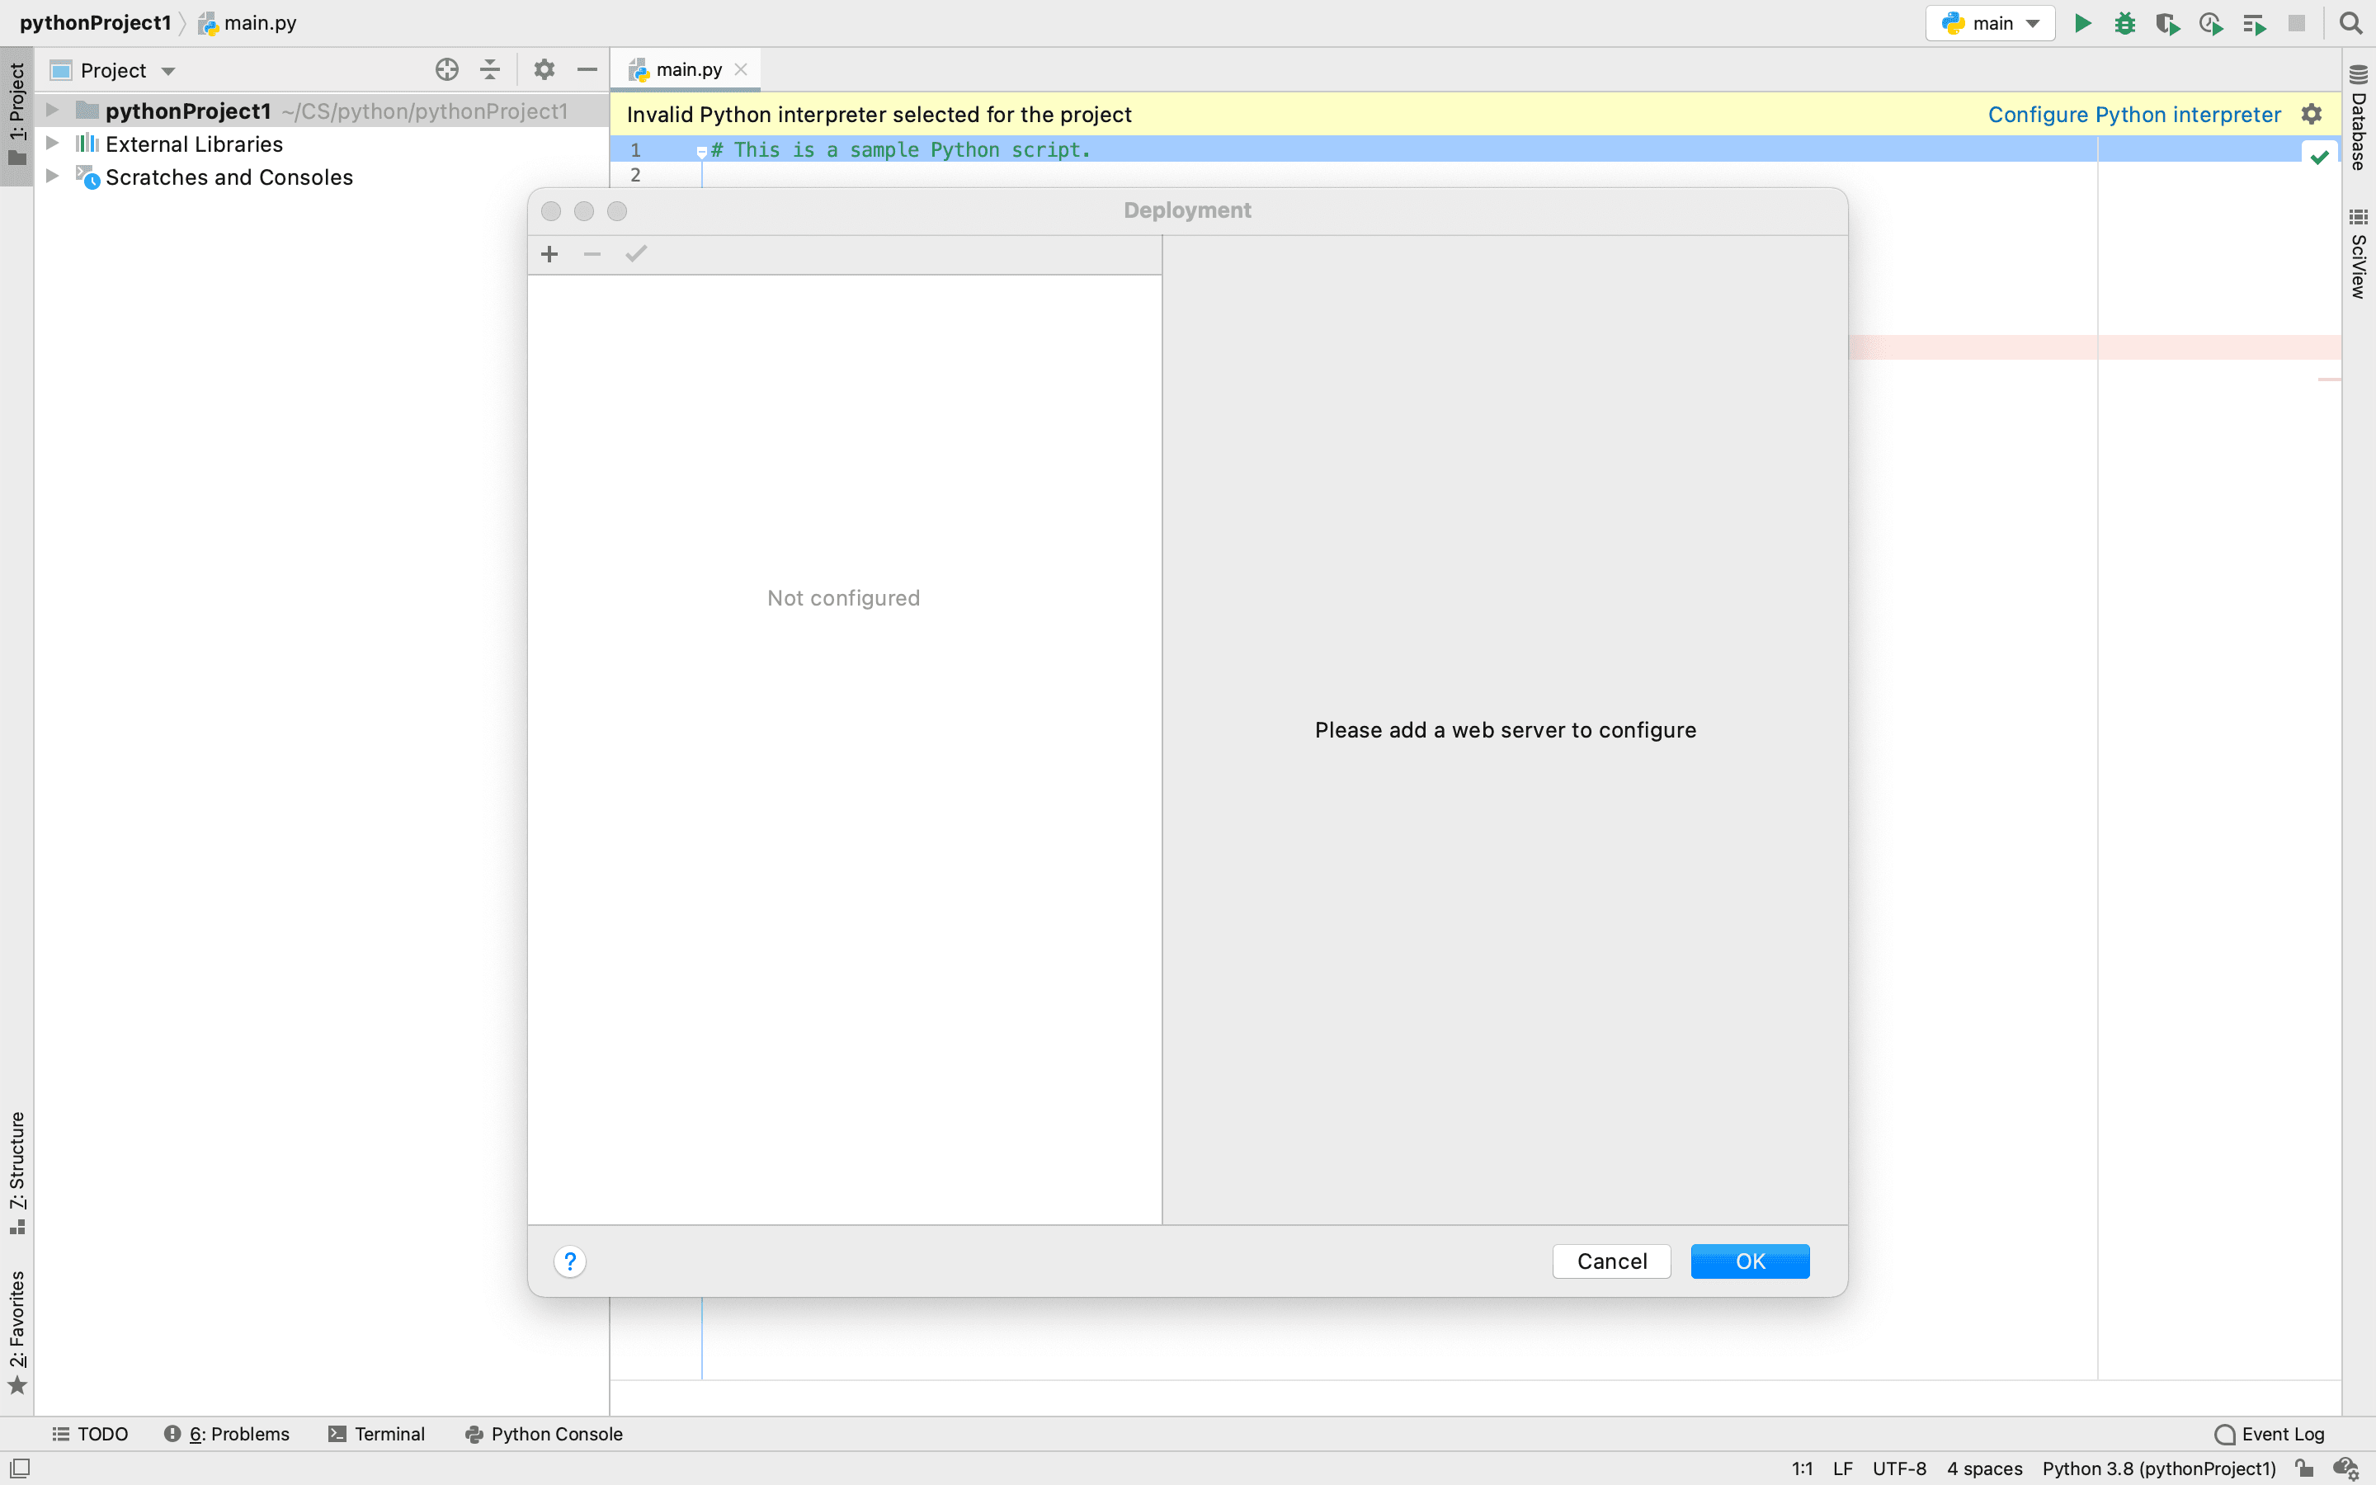Select the main run configuration dropdown
The width and height of the screenshot is (2376, 1485).
pos(1989,22)
